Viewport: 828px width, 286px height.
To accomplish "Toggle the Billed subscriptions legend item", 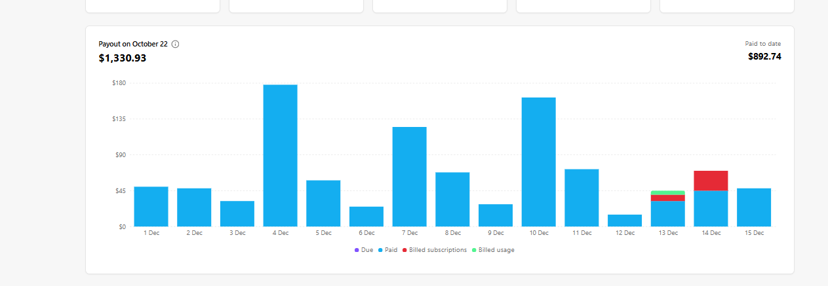I will pos(435,250).
